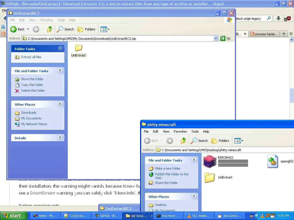
Task: Open Downloads under Other Places
Action: [29, 113]
